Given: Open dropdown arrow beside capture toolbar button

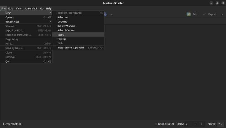Looking at the screenshot, I should point(111,14).
